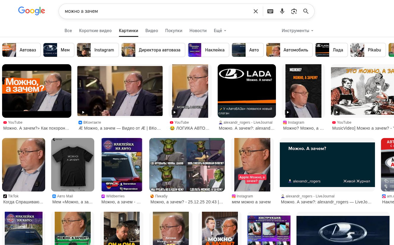Select the Pikabu filter chip
This screenshot has height=245, width=394.
368,50
